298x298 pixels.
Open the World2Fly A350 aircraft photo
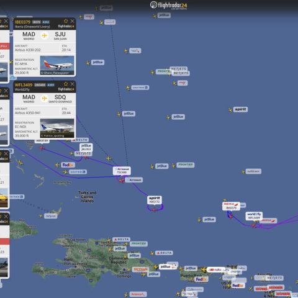[57, 128]
